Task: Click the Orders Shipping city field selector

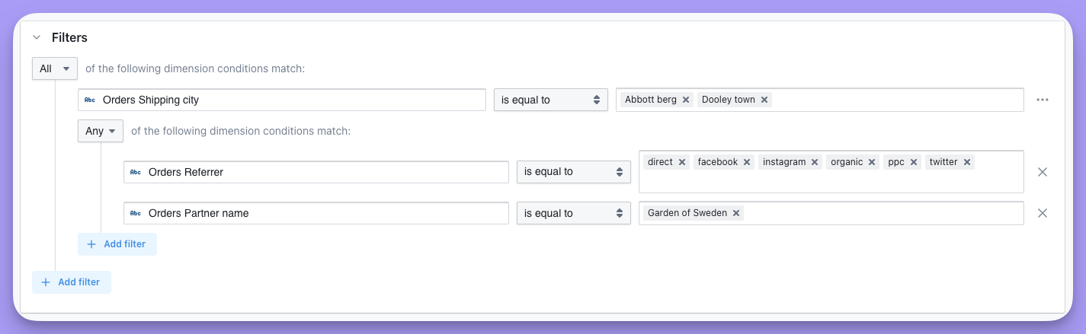Action: 282,100
